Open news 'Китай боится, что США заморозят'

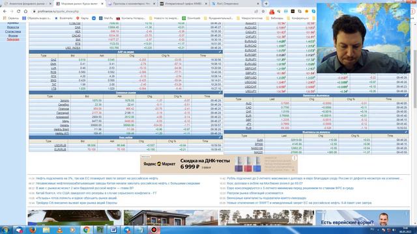click(96, 193)
